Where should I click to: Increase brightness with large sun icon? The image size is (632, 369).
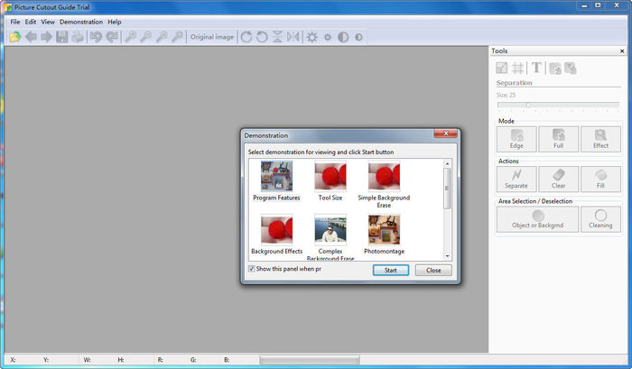tap(312, 37)
